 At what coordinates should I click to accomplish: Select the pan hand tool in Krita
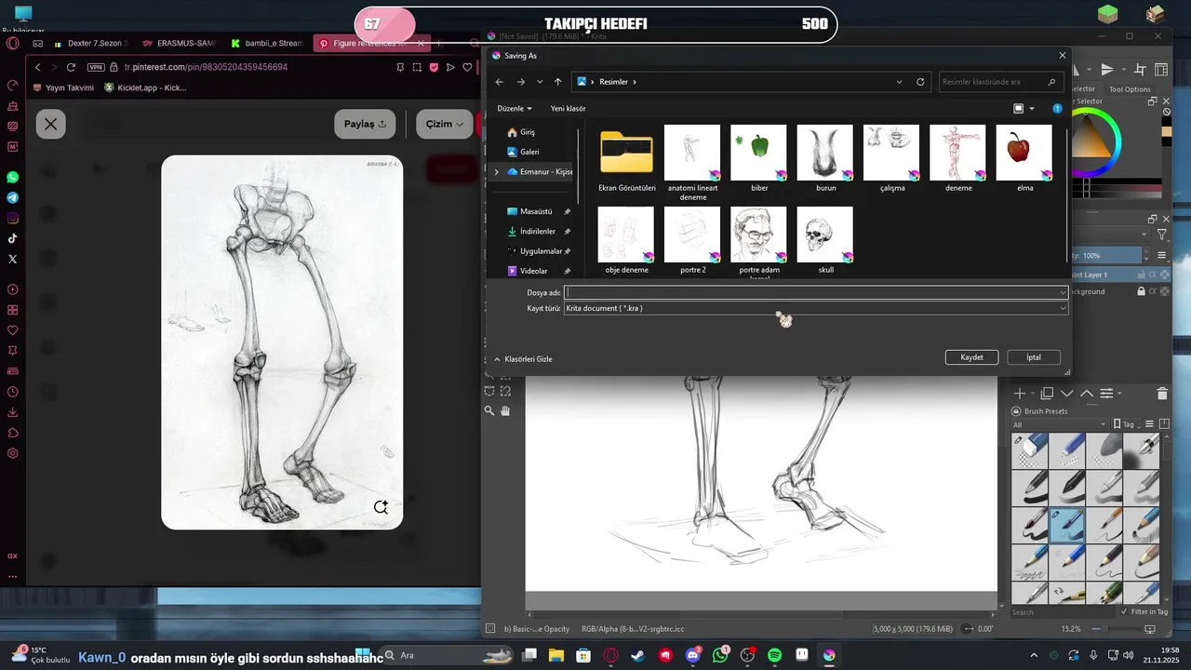tap(505, 410)
